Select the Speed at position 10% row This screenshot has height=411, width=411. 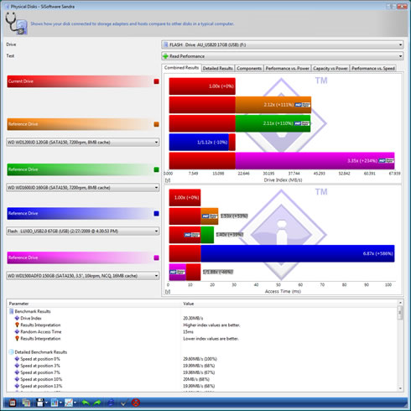(203, 379)
